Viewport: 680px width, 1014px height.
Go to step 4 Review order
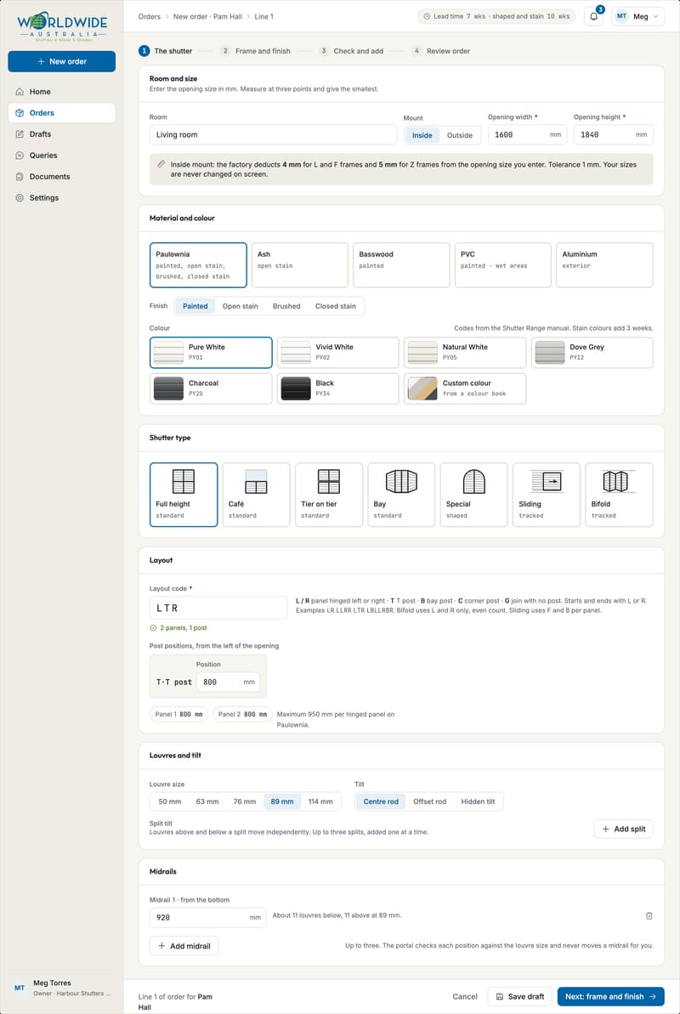[x=440, y=51]
